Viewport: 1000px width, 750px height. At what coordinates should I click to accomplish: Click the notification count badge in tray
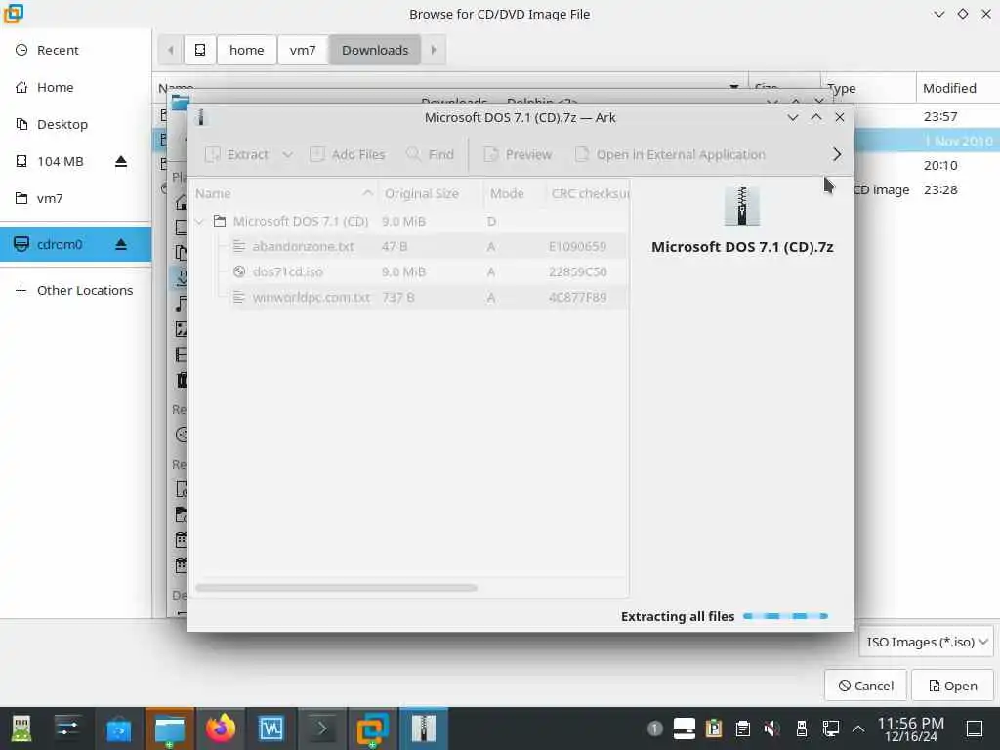coord(654,729)
